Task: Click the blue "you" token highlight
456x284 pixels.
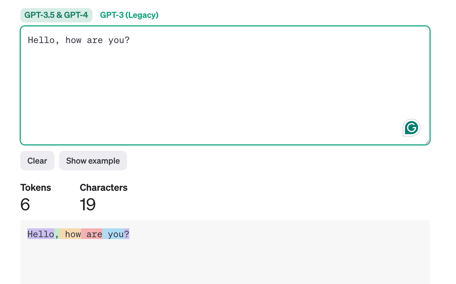Action: pos(113,234)
